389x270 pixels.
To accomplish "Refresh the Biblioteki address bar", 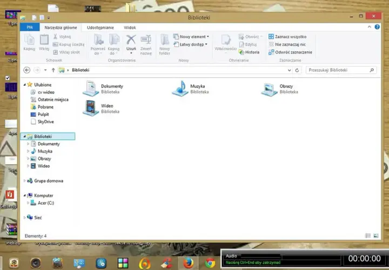I will point(297,70).
